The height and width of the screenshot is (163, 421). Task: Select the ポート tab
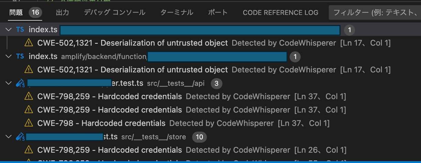(218, 13)
